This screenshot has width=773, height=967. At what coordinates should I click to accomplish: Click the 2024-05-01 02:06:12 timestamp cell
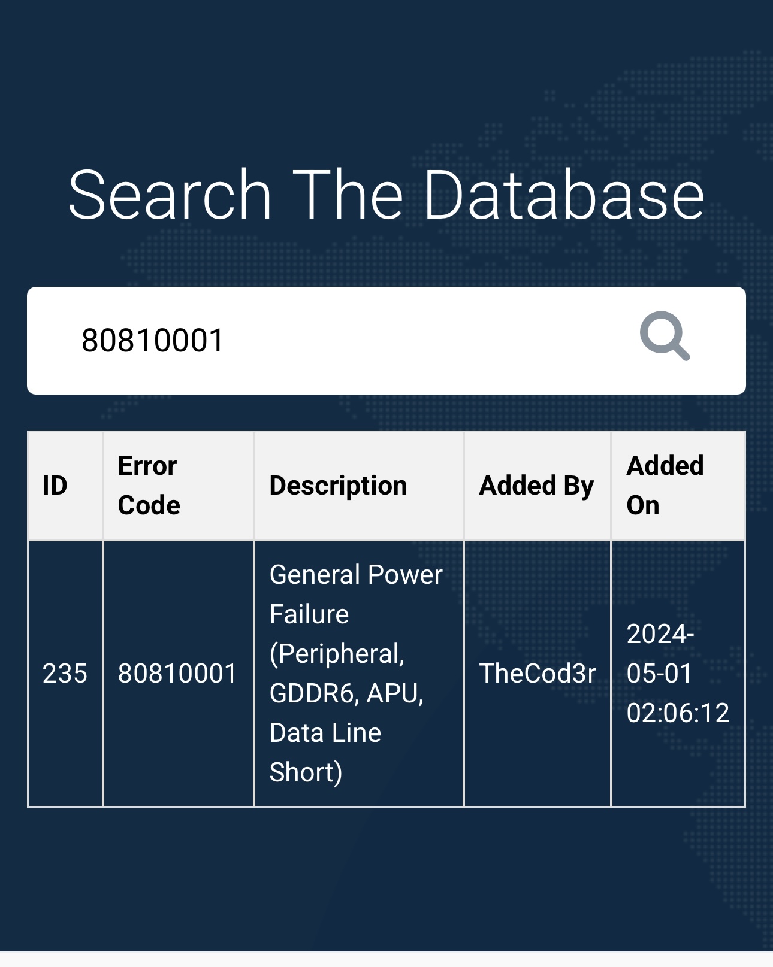tap(678, 674)
